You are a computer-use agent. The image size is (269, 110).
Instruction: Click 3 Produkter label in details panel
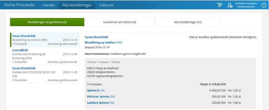pyautogui.click(x=94, y=84)
